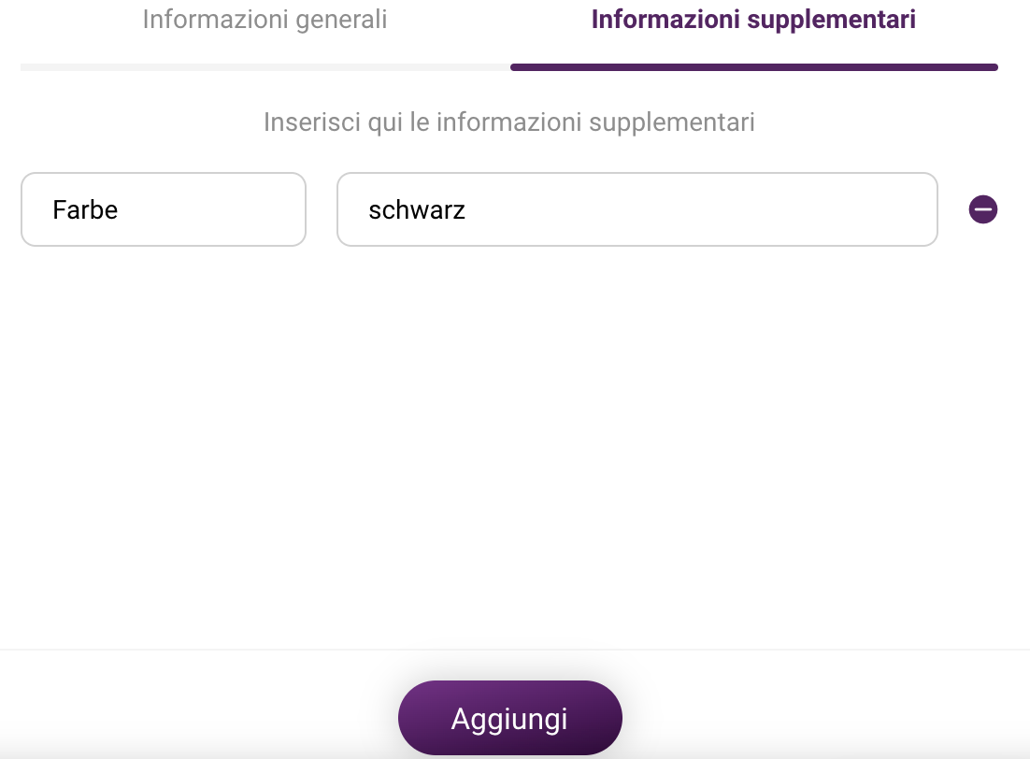Click empty space inside the Farbe field
The height and width of the screenshot is (759, 1030).
[210, 209]
